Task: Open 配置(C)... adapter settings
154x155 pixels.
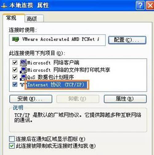Action: pyautogui.click(x=127, y=40)
